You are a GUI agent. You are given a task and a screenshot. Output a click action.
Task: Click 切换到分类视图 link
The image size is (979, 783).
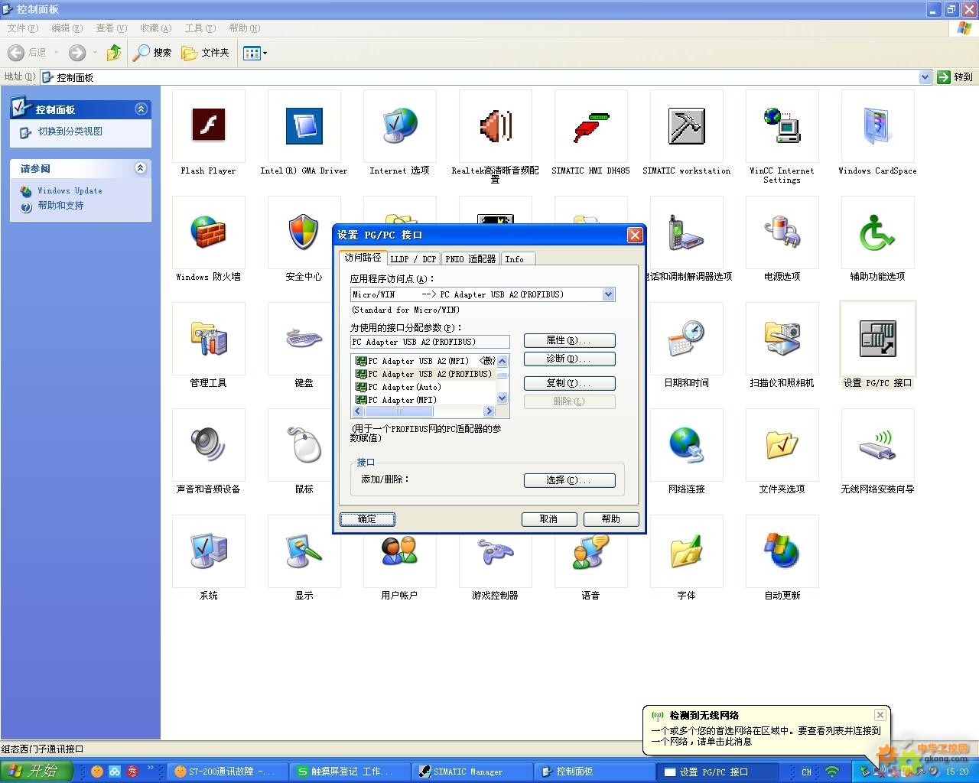pos(70,132)
